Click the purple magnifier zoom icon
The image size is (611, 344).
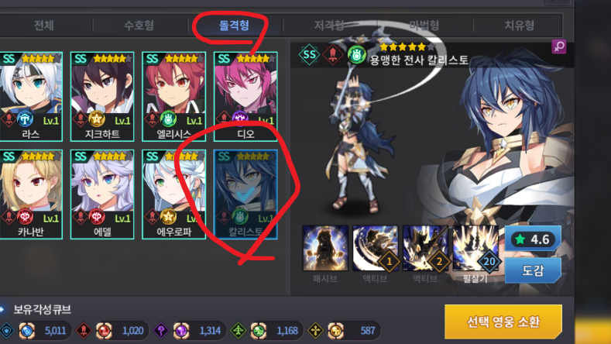559,46
